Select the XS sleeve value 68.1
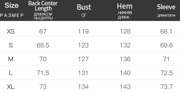This screenshot has width=180, height=93. 166,32
